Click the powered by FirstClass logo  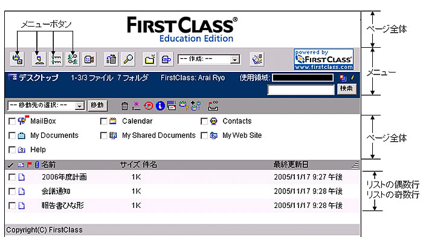click(324, 59)
